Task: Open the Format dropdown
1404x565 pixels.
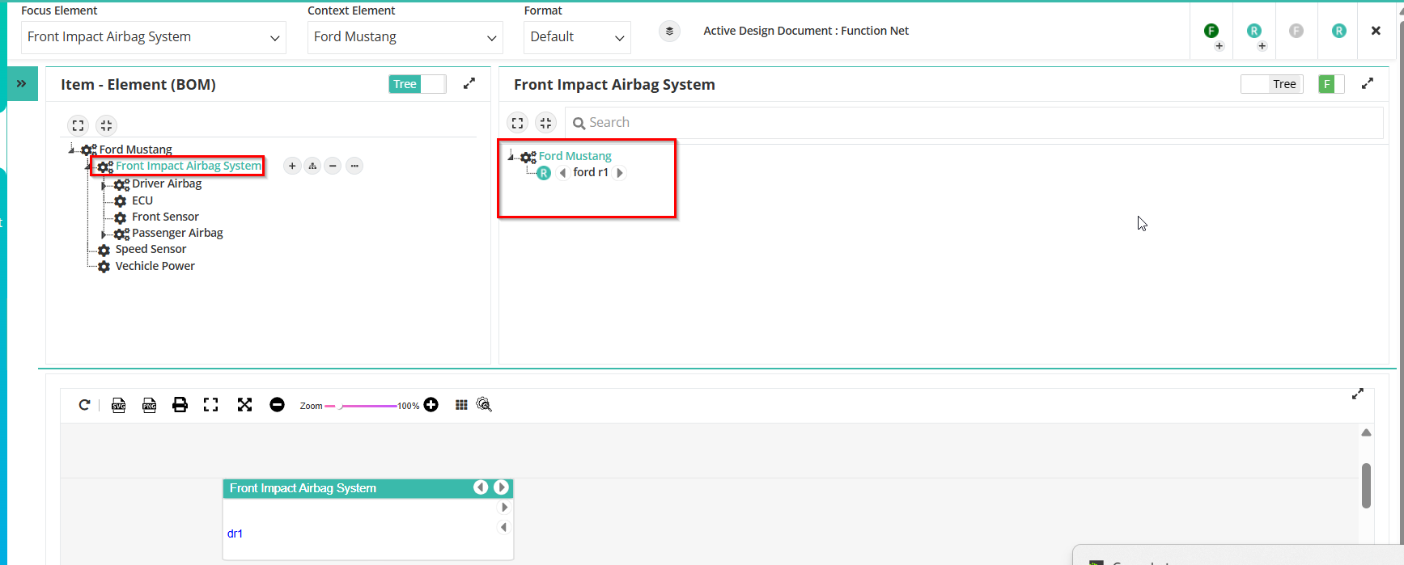Action: pyautogui.click(x=577, y=37)
